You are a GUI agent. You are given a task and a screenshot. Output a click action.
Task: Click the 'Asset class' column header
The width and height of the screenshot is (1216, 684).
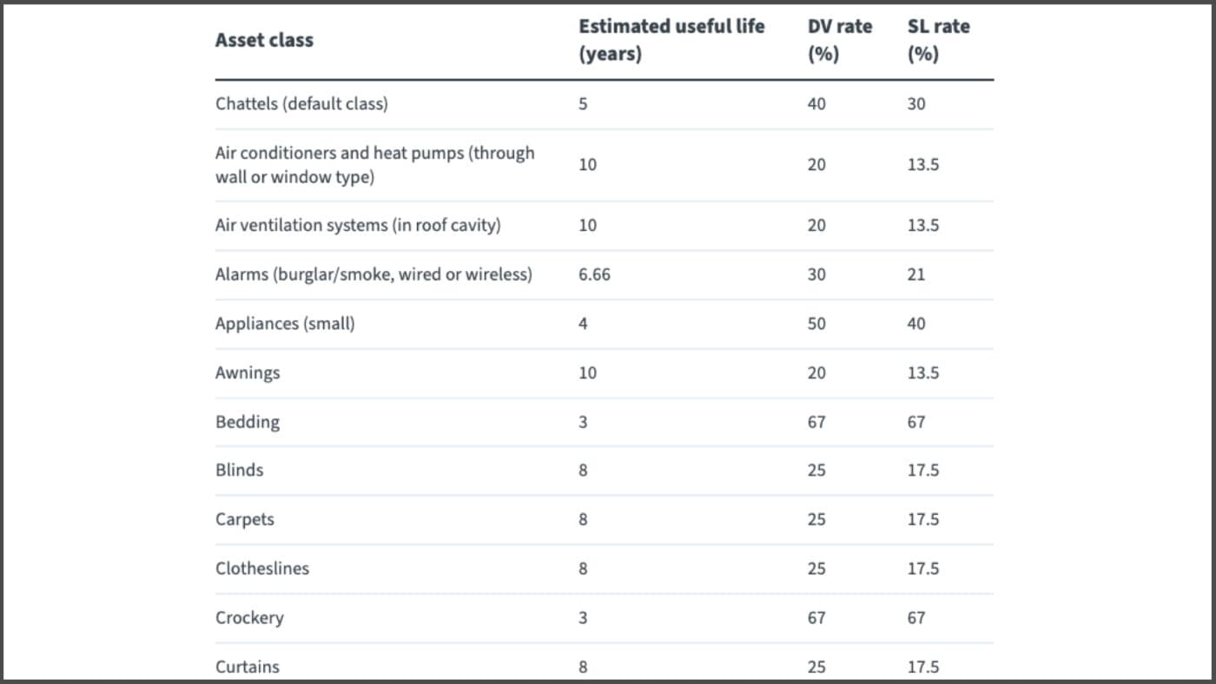tap(264, 40)
